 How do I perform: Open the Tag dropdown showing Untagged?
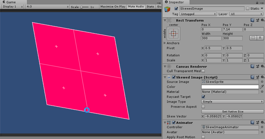[198, 14]
